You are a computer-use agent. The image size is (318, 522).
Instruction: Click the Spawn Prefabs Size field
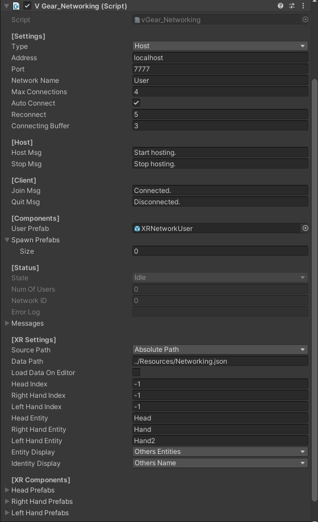220,251
